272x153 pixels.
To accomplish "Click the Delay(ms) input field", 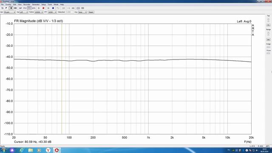I will point(70,12).
